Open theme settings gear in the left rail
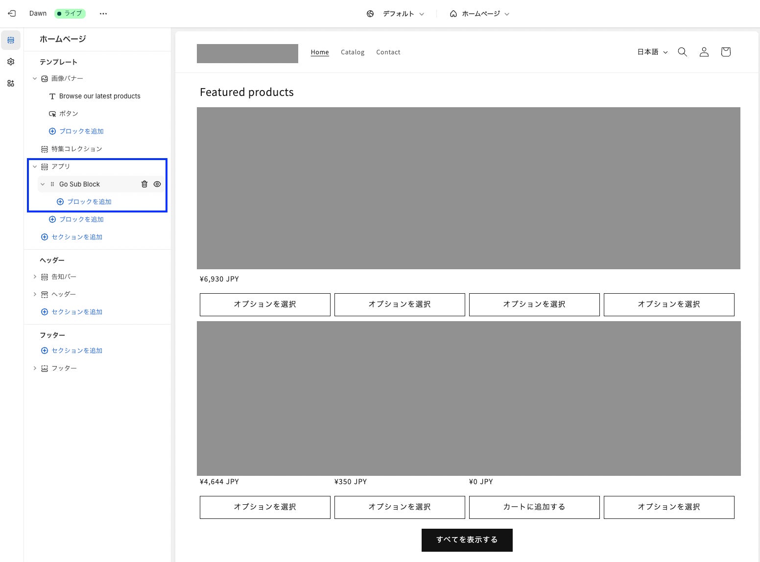Viewport: 760px width, 562px height. point(11,62)
